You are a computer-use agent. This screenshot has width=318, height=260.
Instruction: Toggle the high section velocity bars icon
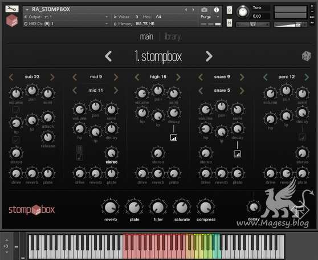click(x=174, y=137)
